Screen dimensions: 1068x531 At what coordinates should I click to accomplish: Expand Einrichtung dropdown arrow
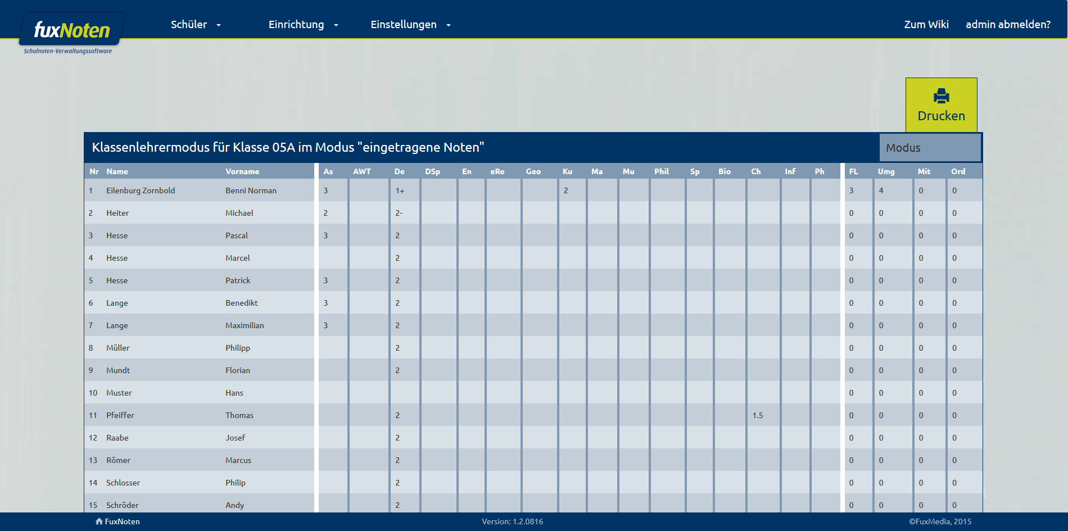[336, 25]
